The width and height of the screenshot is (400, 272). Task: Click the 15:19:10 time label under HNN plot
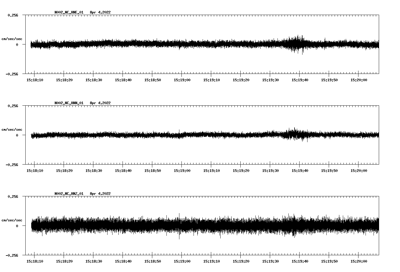pos(211,170)
